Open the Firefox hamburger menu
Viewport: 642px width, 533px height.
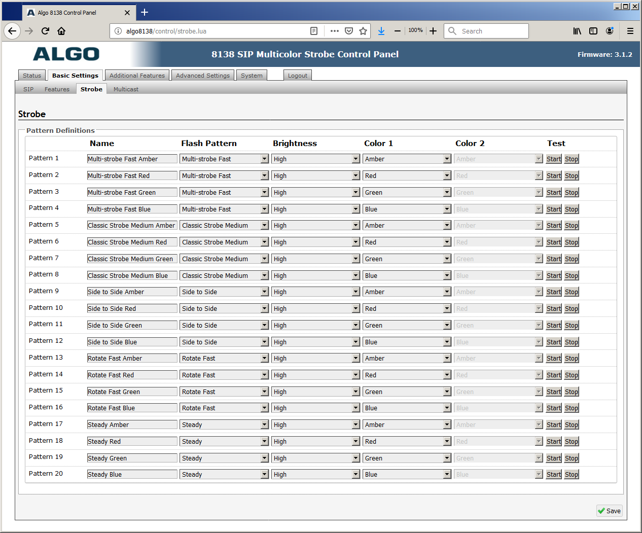(630, 31)
